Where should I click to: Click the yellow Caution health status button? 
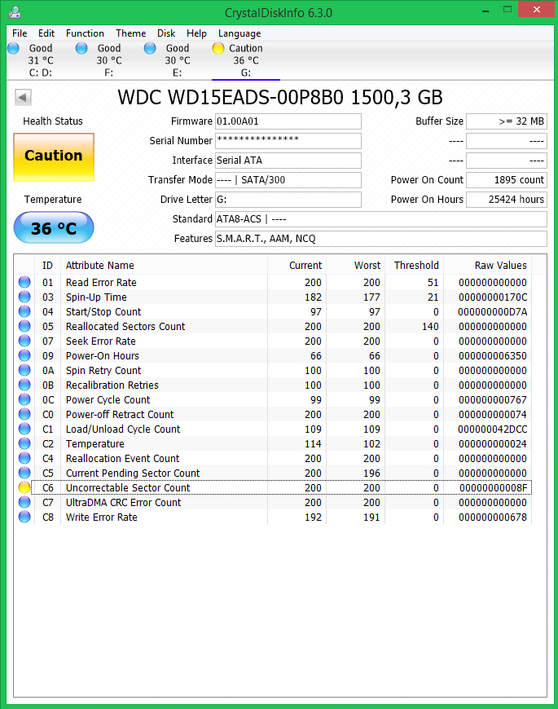(54, 157)
